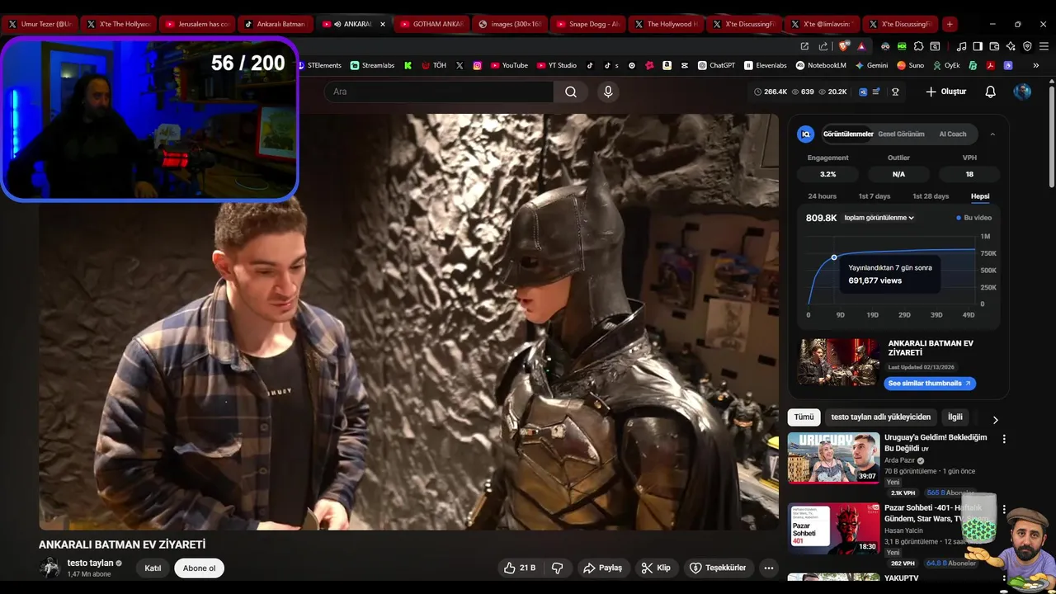Image resolution: width=1056 pixels, height=594 pixels.
Task: Click Katıl join button
Action: (153, 568)
